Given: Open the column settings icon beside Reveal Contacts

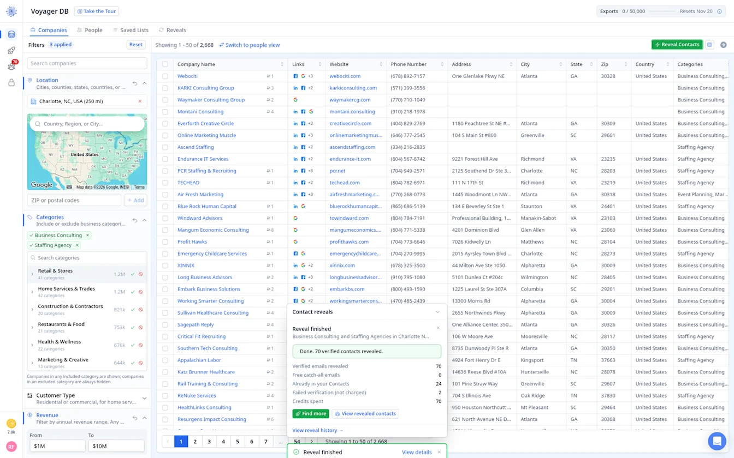Looking at the screenshot, I should pyautogui.click(x=709, y=45).
